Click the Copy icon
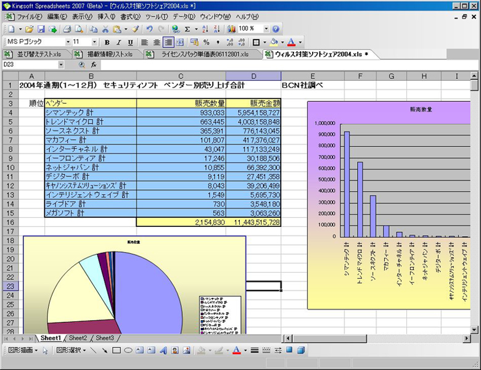Viewport: 481px width, 370px height. pos(94,29)
